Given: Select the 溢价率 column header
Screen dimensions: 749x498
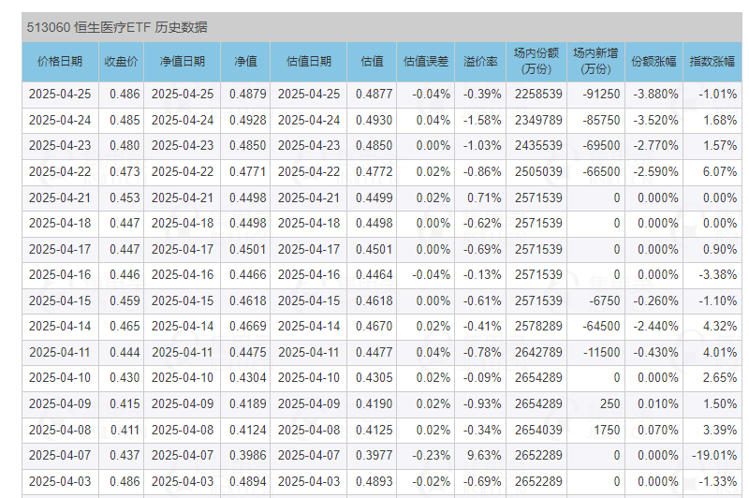Looking at the screenshot, I should [480, 62].
